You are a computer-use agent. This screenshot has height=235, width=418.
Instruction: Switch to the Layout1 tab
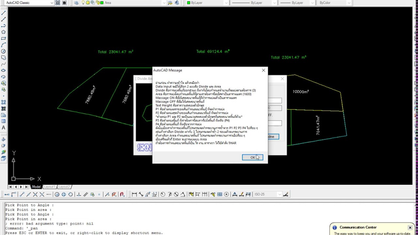[49, 187]
